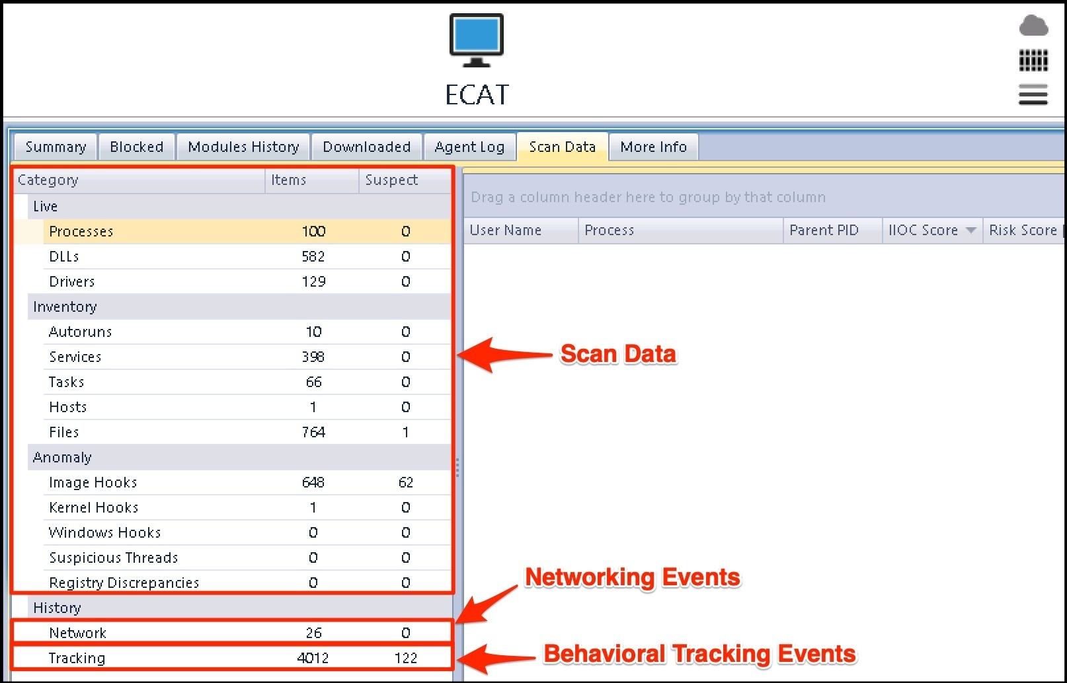Select the Windows Hooks row
1067x683 pixels.
pos(247,532)
